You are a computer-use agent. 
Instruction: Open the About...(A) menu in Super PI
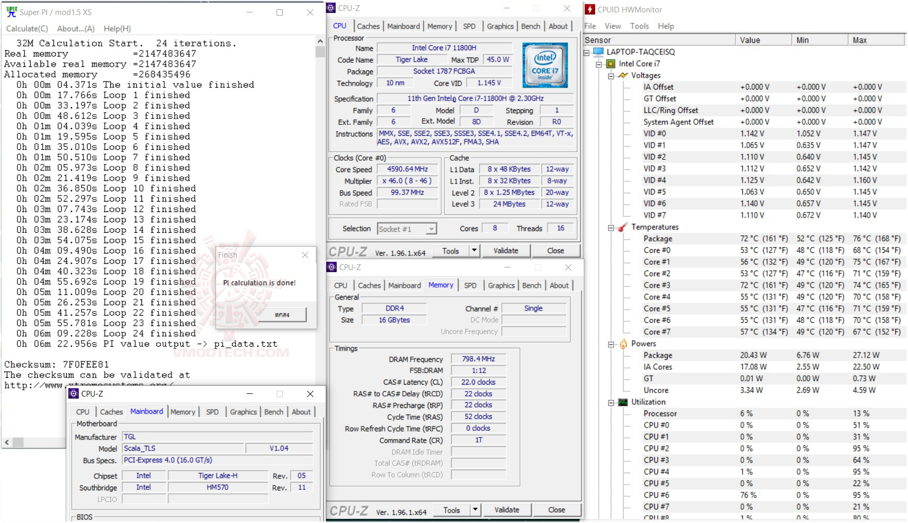[76, 29]
